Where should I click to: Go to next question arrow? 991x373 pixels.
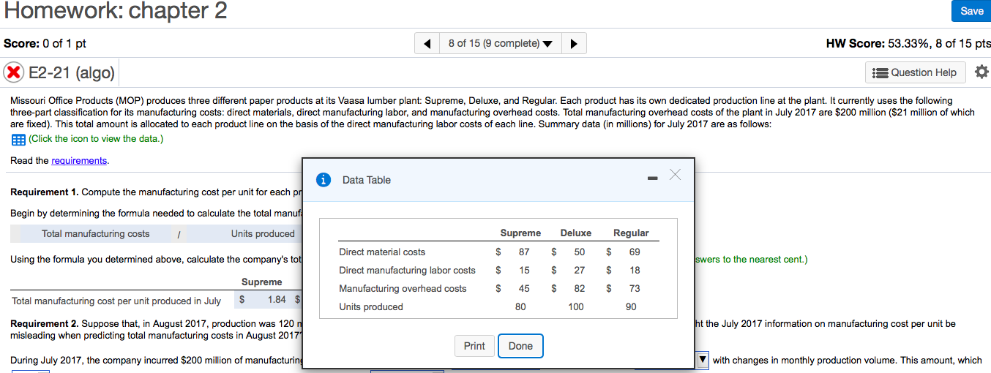pos(574,44)
